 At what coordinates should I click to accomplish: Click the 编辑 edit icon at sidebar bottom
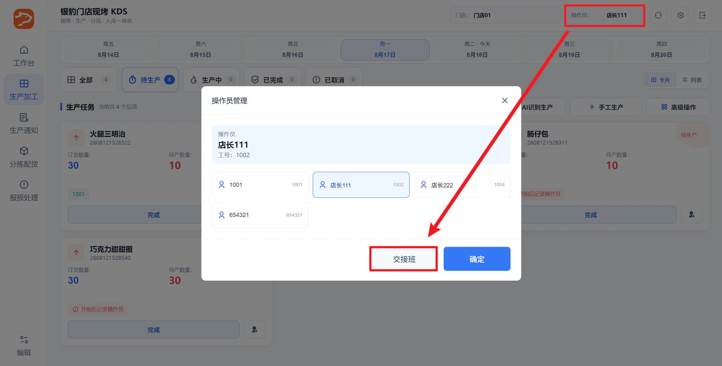pyautogui.click(x=24, y=346)
